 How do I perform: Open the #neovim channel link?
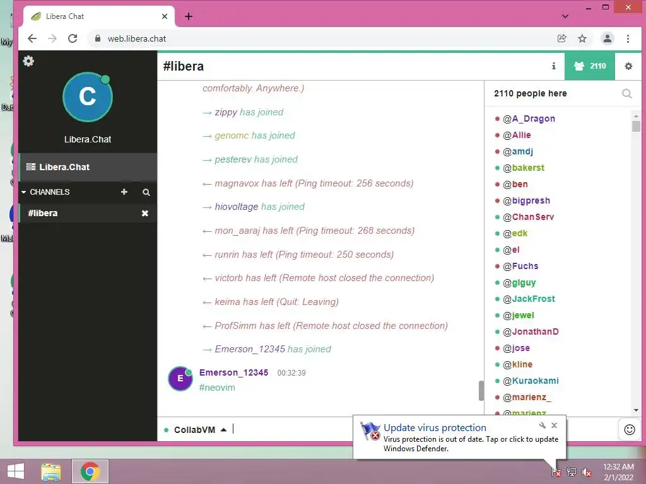tap(217, 388)
